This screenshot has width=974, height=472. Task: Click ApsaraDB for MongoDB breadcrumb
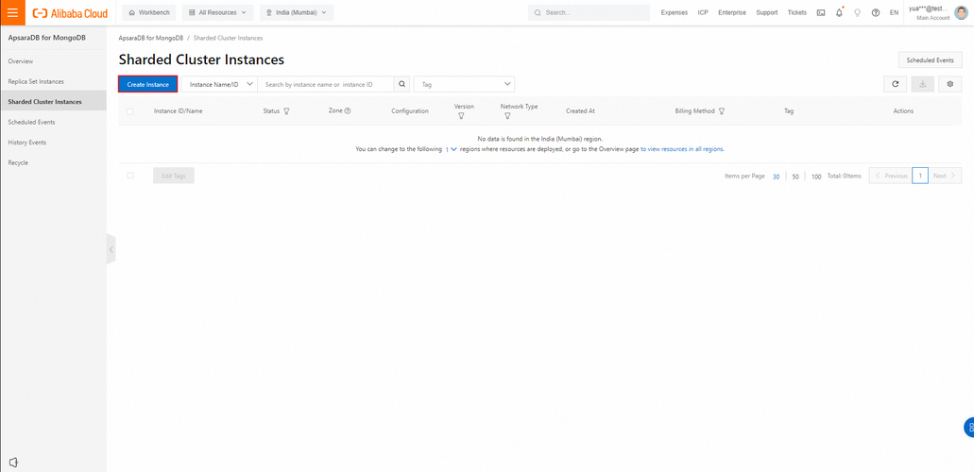[151, 38]
